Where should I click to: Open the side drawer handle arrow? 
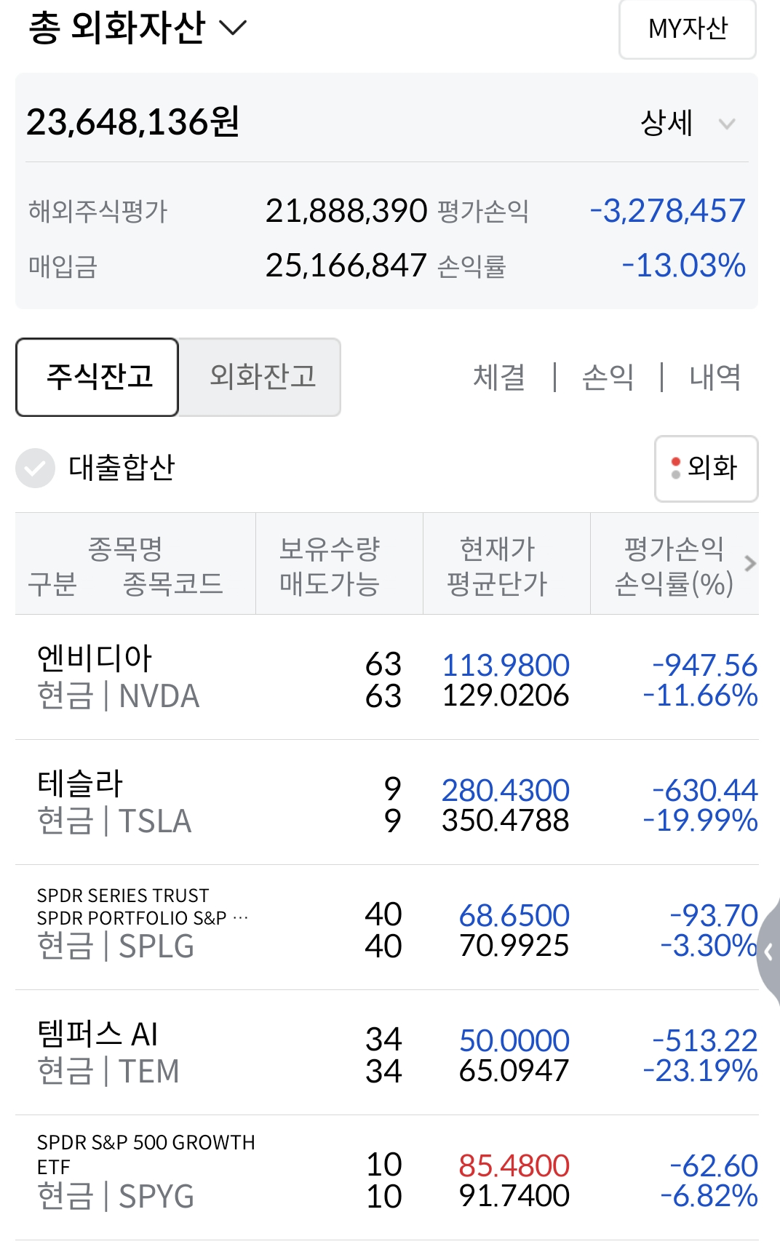click(769, 952)
